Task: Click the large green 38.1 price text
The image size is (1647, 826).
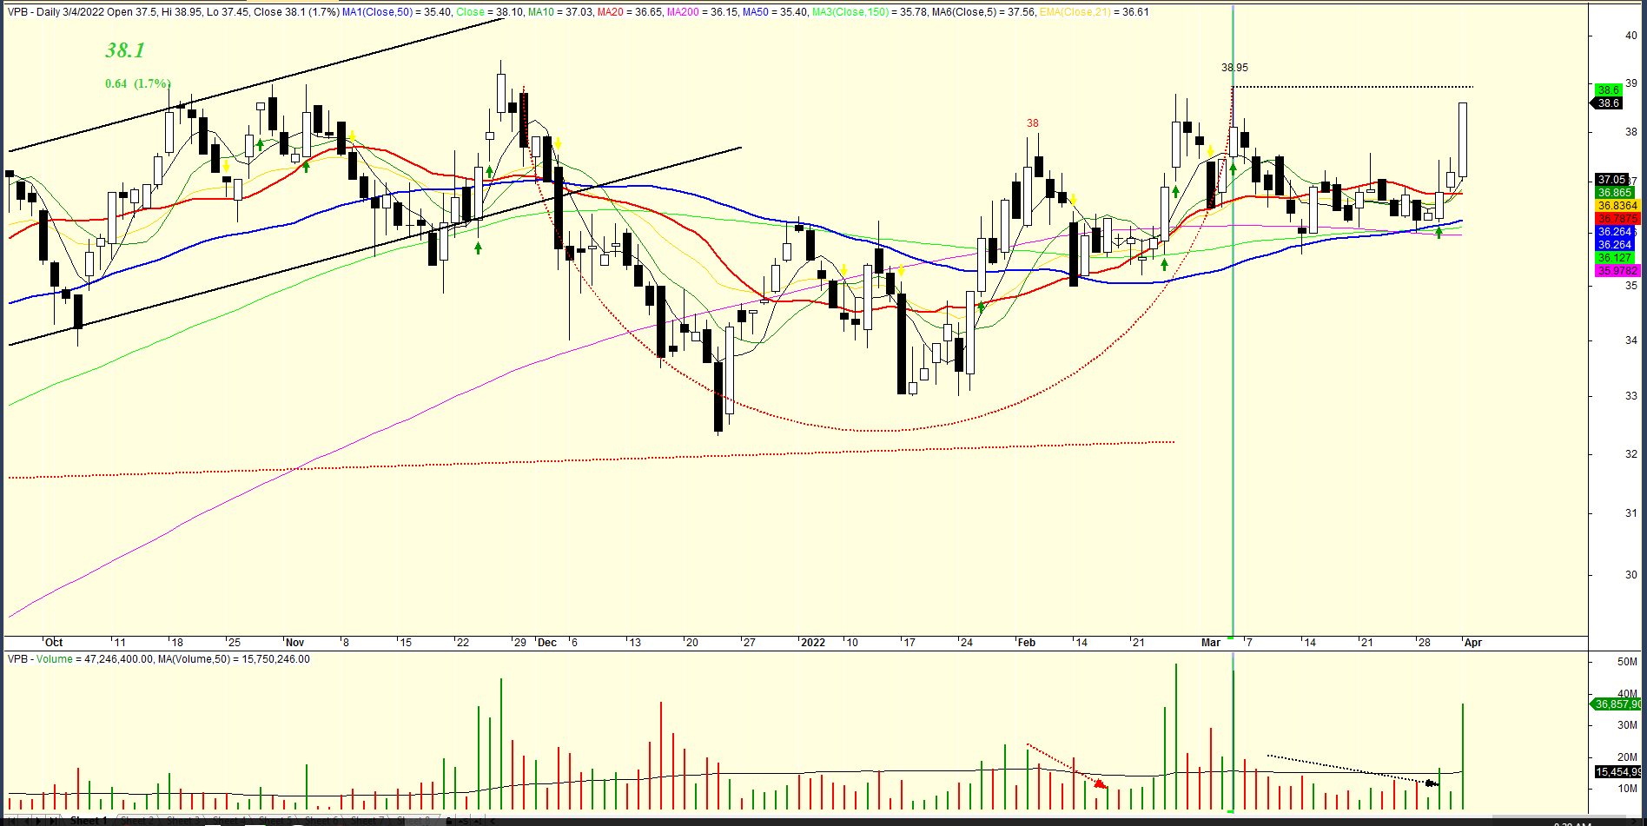Action: click(125, 50)
